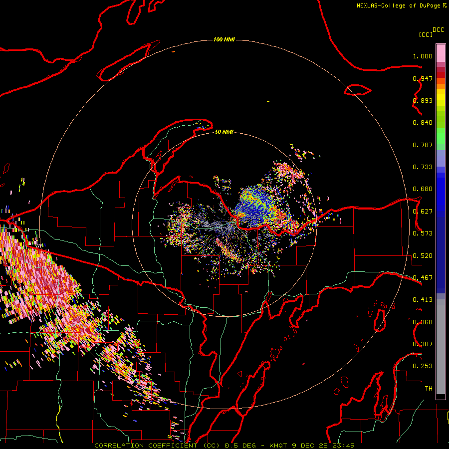
Task: Click the 0.307 color scale value
Action: [x=423, y=344]
